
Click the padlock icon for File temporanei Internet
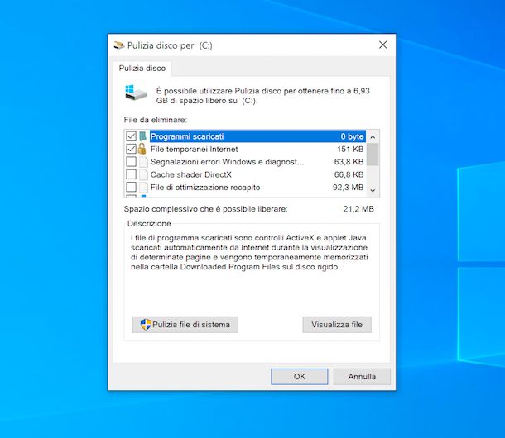click(x=142, y=149)
